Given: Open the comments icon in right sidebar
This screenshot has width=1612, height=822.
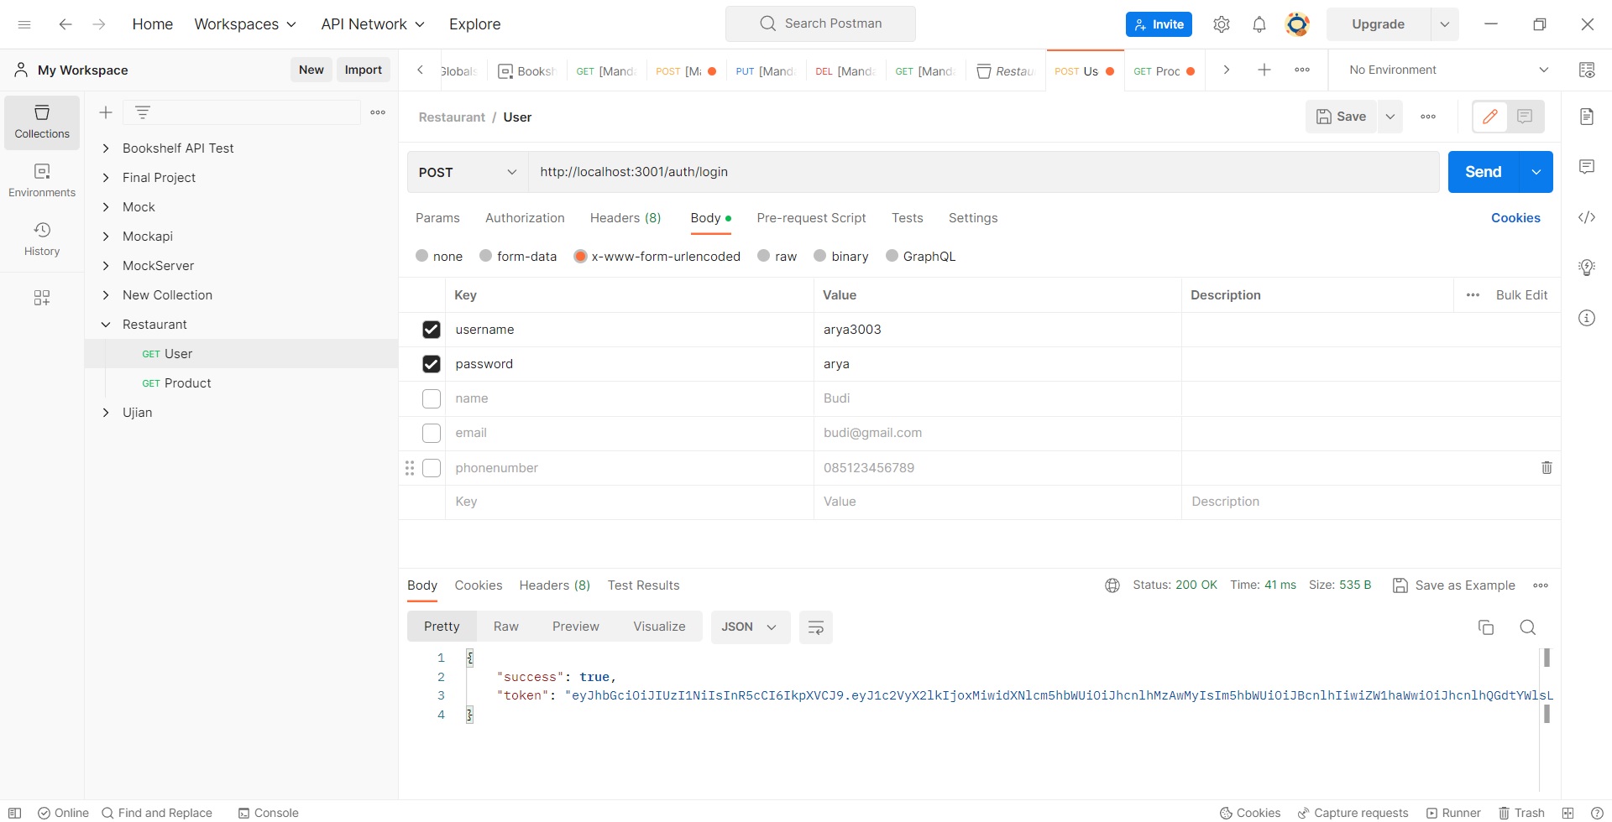Looking at the screenshot, I should pyautogui.click(x=1587, y=167).
